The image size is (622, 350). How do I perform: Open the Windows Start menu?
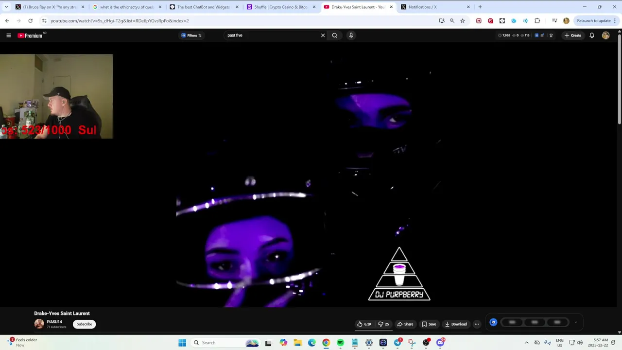click(x=182, y=343)
